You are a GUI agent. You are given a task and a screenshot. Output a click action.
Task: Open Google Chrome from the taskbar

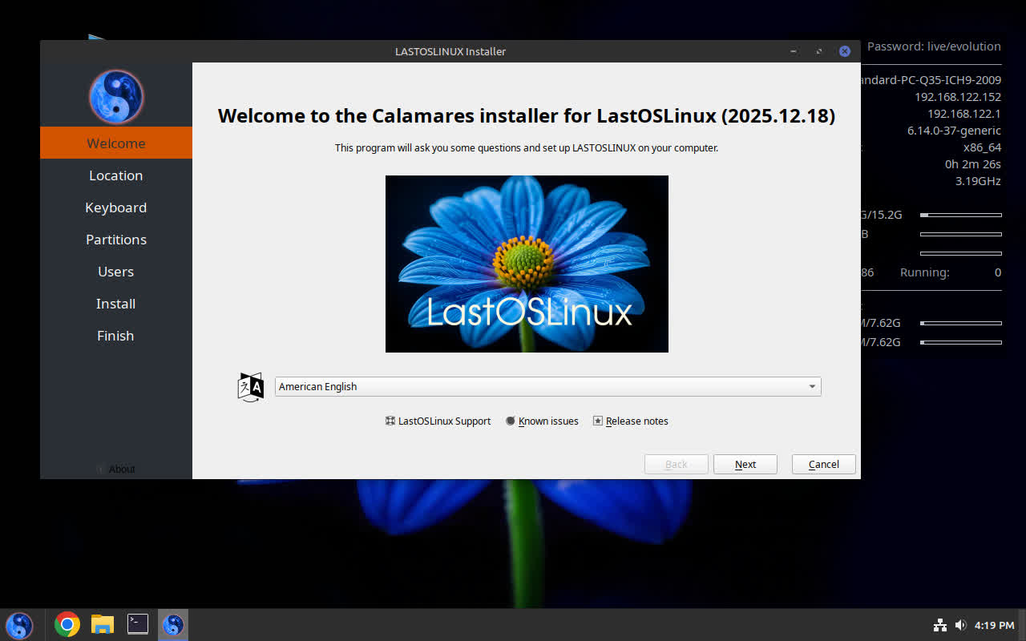click(x=67, y=624)
